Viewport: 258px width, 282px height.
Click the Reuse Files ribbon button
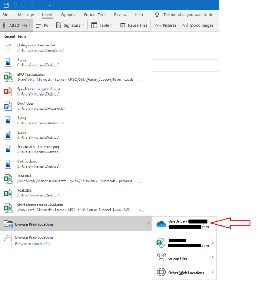click(x=134, y=25)
